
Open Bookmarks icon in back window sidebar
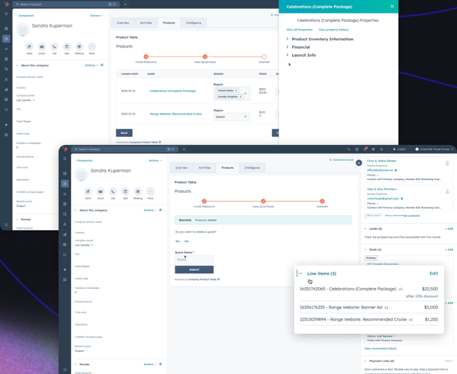(x=6, y=14)
